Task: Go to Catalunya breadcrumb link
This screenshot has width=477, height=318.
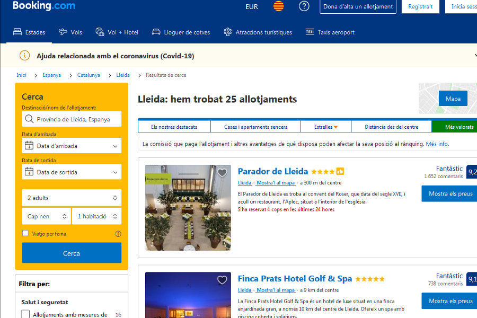Action: tap(89, 75)
